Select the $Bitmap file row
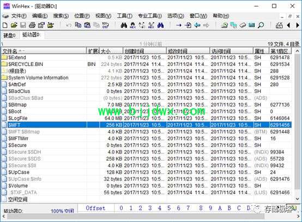 pyautogui.click(x=147, y=105)
